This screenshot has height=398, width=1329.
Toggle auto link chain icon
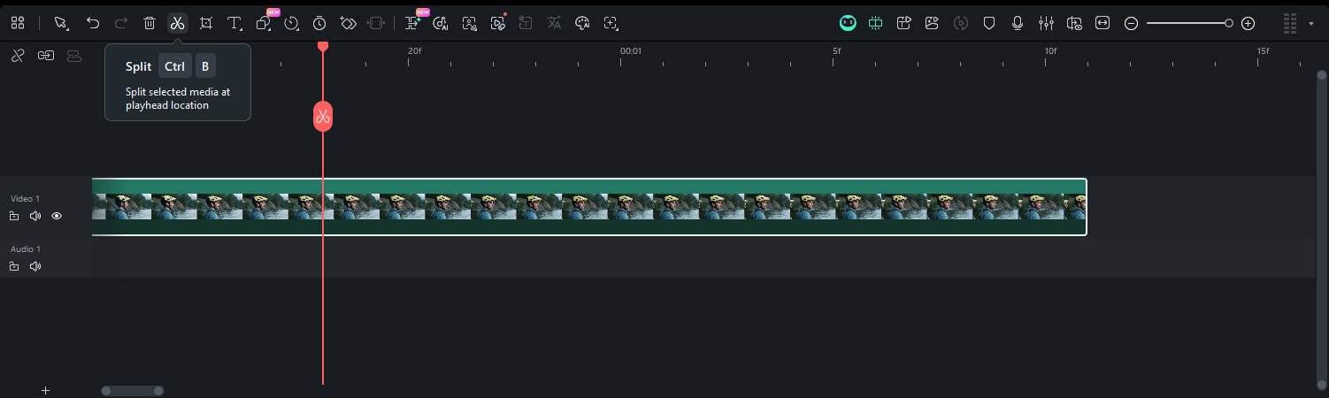tap(46, 56)
